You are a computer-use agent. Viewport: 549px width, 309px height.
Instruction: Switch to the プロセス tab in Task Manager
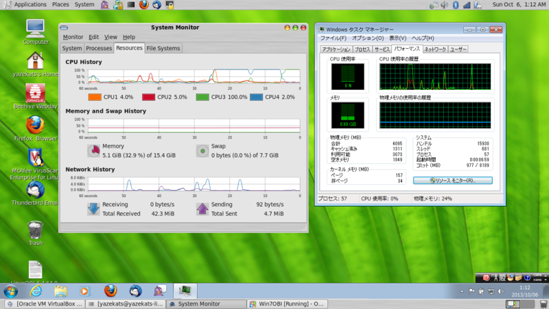click(362, 49)
